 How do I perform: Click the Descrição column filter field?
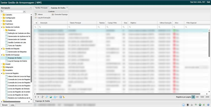click(53, 27)
